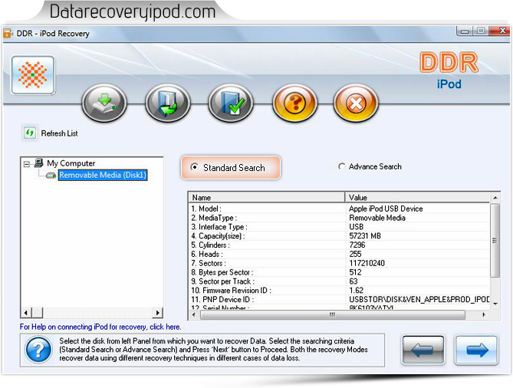Select My Computer in the tree
This screenshot has width=513, height=388.
pyautogui.click(x=71, y=163)
